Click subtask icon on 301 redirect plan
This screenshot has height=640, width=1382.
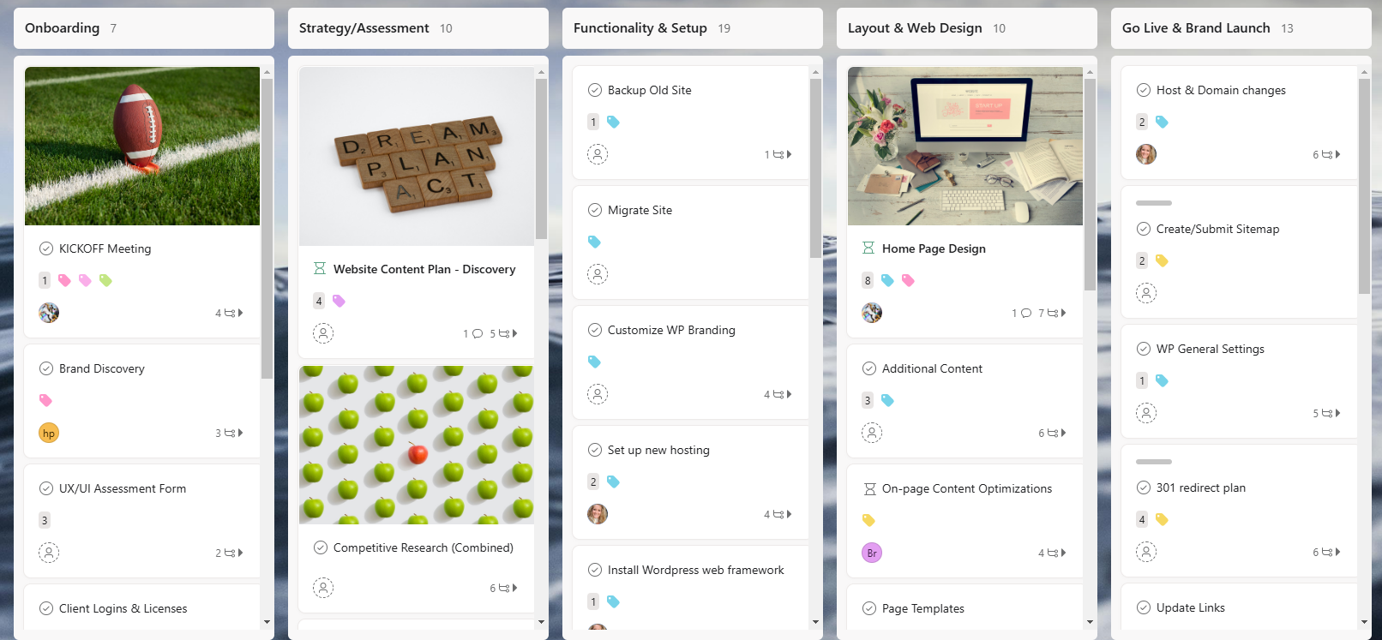click(1327, 552)
